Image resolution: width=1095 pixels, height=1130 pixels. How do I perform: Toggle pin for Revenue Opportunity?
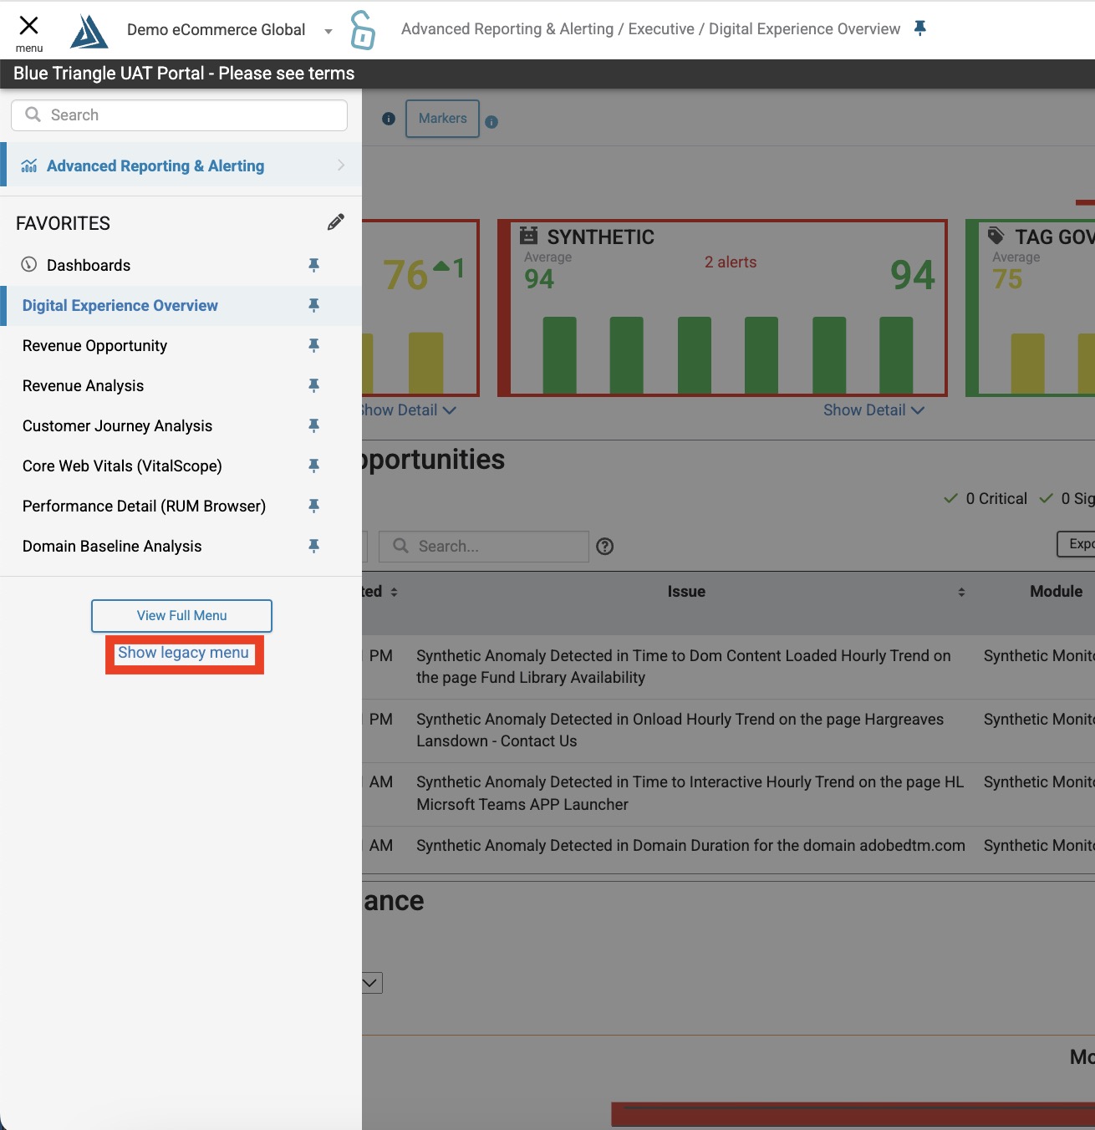point(314,345)
